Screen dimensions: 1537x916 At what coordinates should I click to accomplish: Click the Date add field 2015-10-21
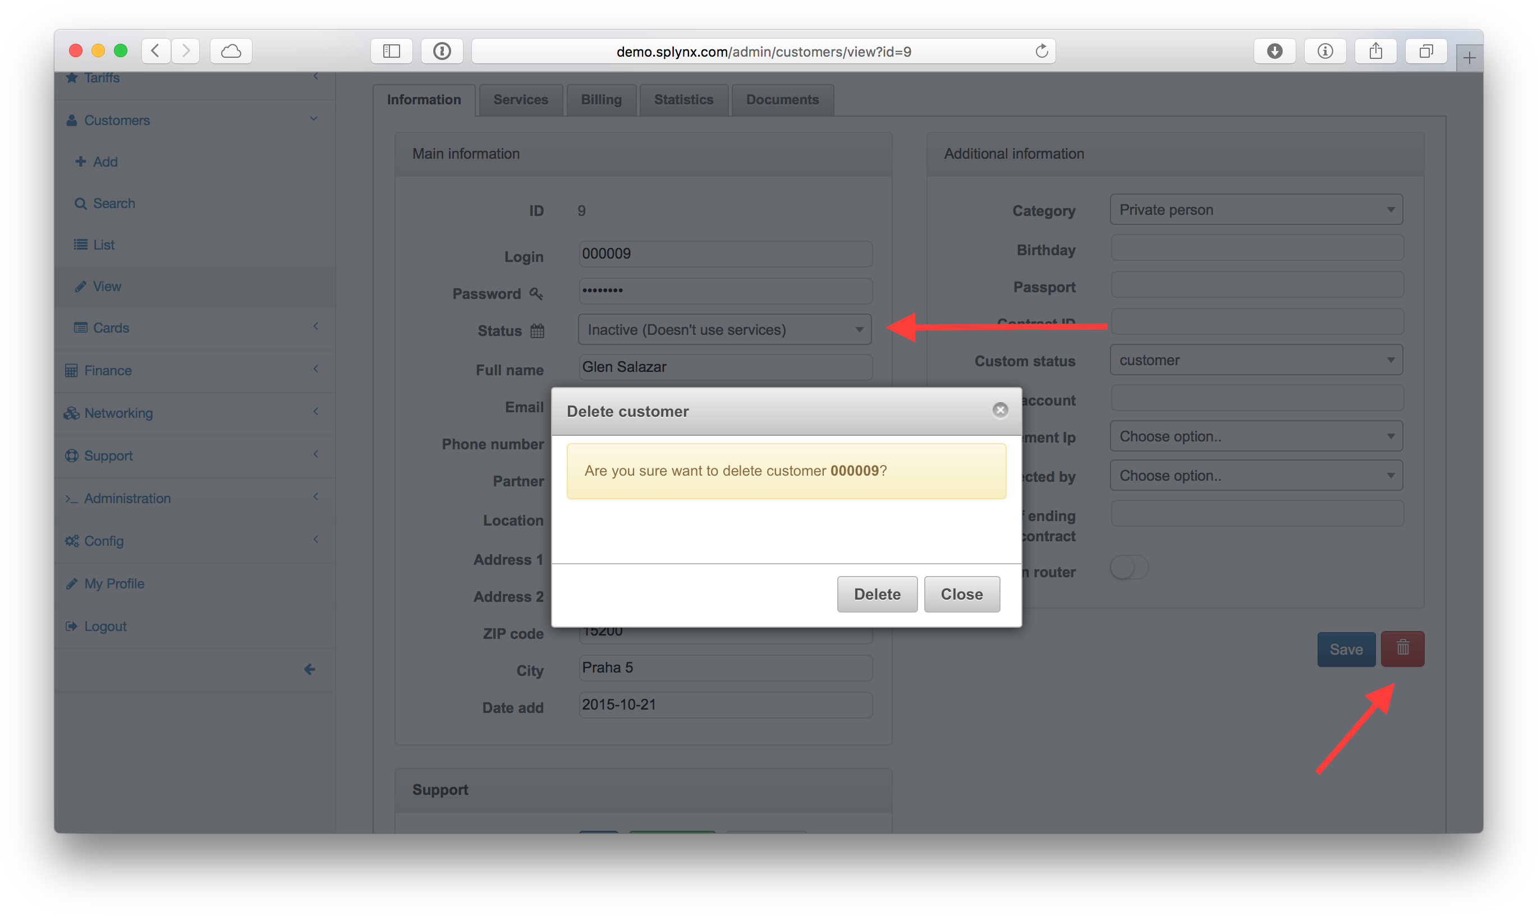[x=725, y=705]
